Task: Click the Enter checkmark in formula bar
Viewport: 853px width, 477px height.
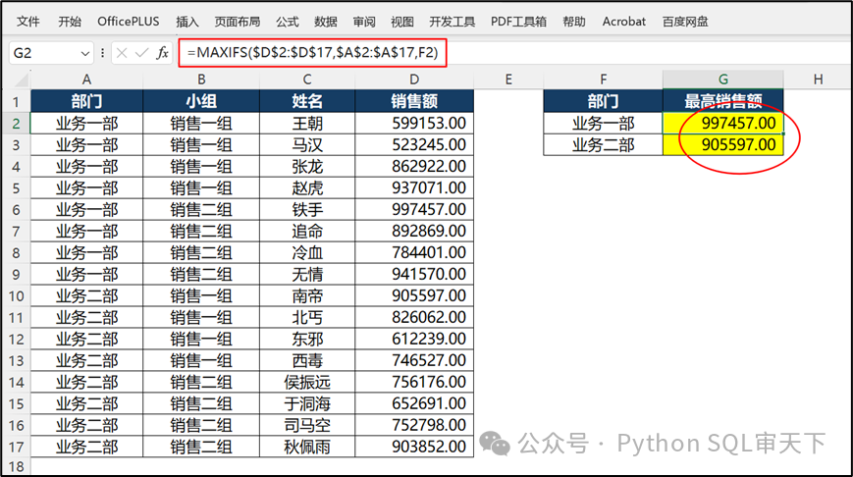Action: (x=141, y=53)
